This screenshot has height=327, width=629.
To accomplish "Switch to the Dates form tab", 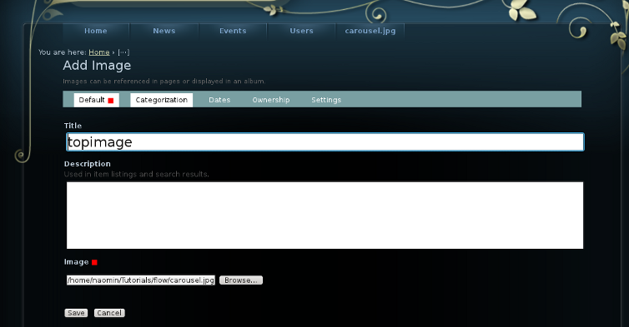I will coord(219,100).
